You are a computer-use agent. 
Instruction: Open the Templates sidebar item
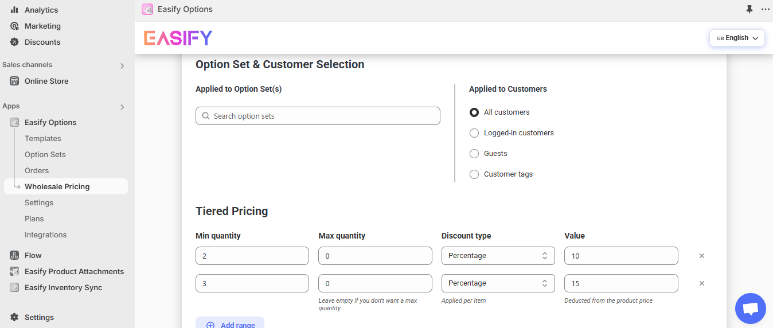click(x=43, y=138)
